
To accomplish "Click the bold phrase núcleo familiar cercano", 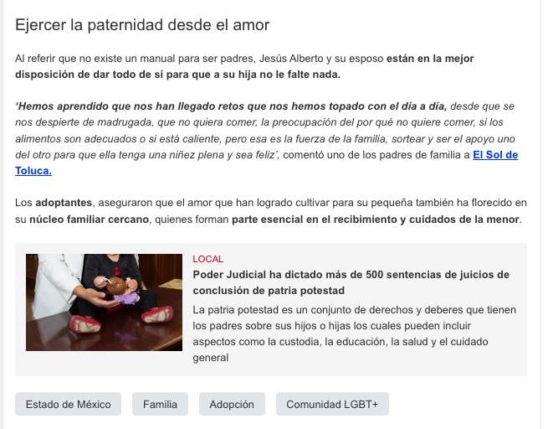I will click(90, 220).
